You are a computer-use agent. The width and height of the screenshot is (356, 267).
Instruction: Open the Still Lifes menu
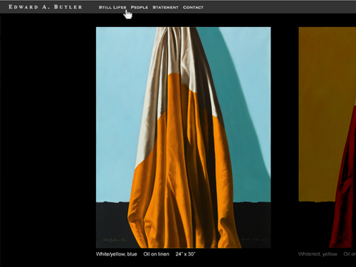click(112, 7)
